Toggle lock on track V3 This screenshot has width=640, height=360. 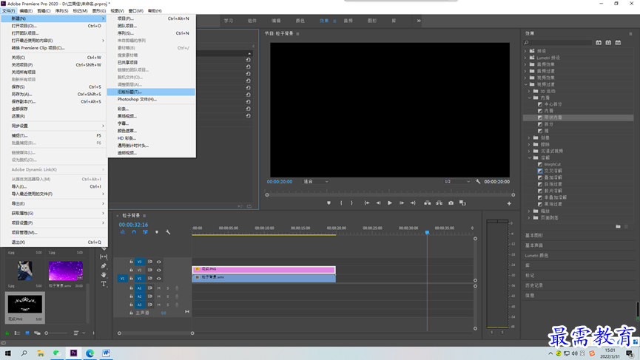(x=131, y=262)
